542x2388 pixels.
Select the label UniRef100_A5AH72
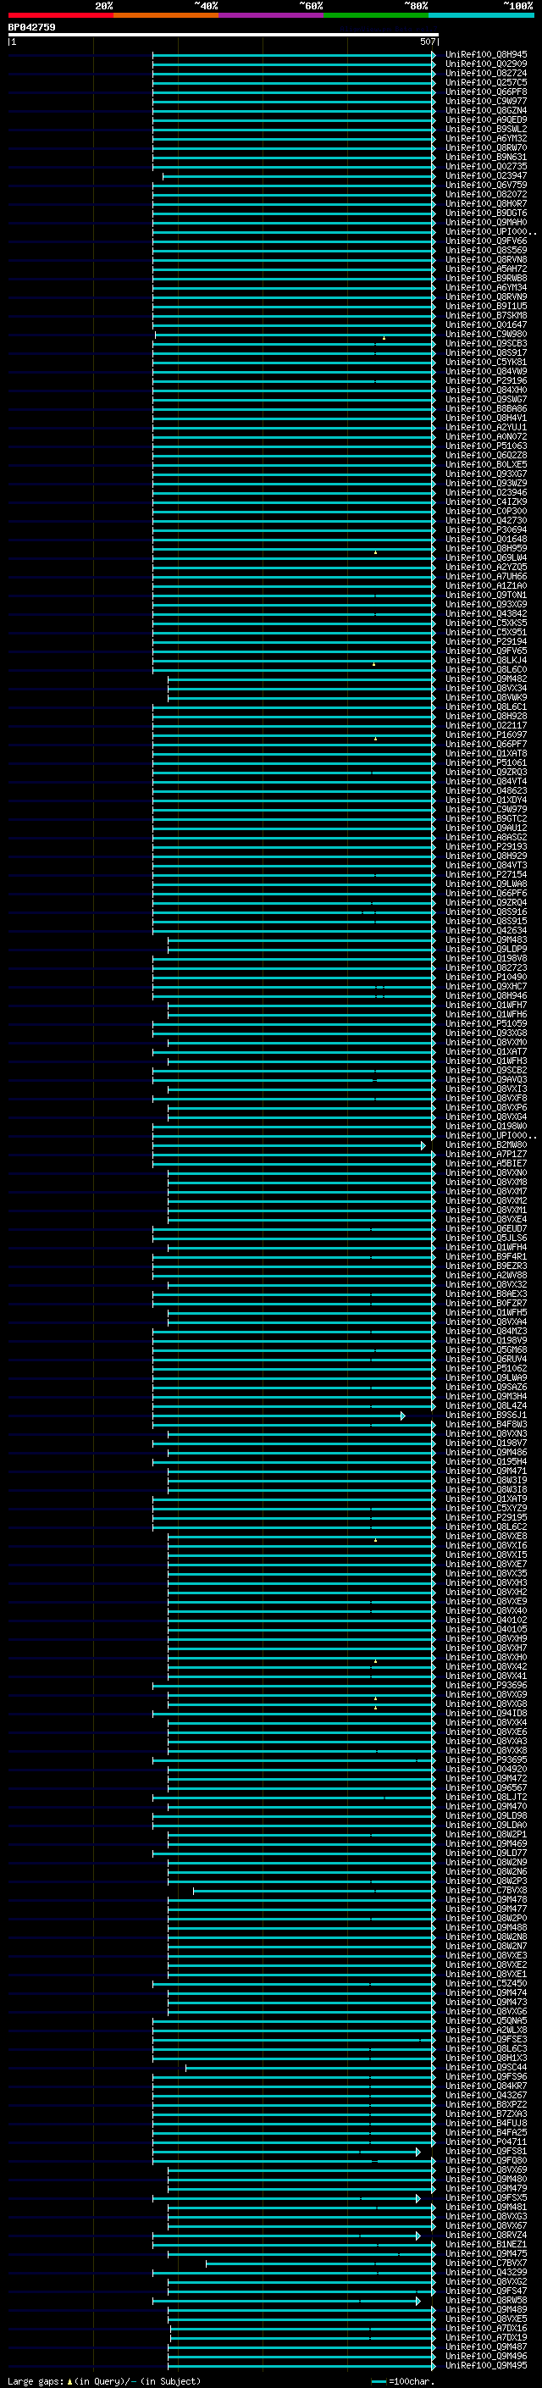(486, 269)
